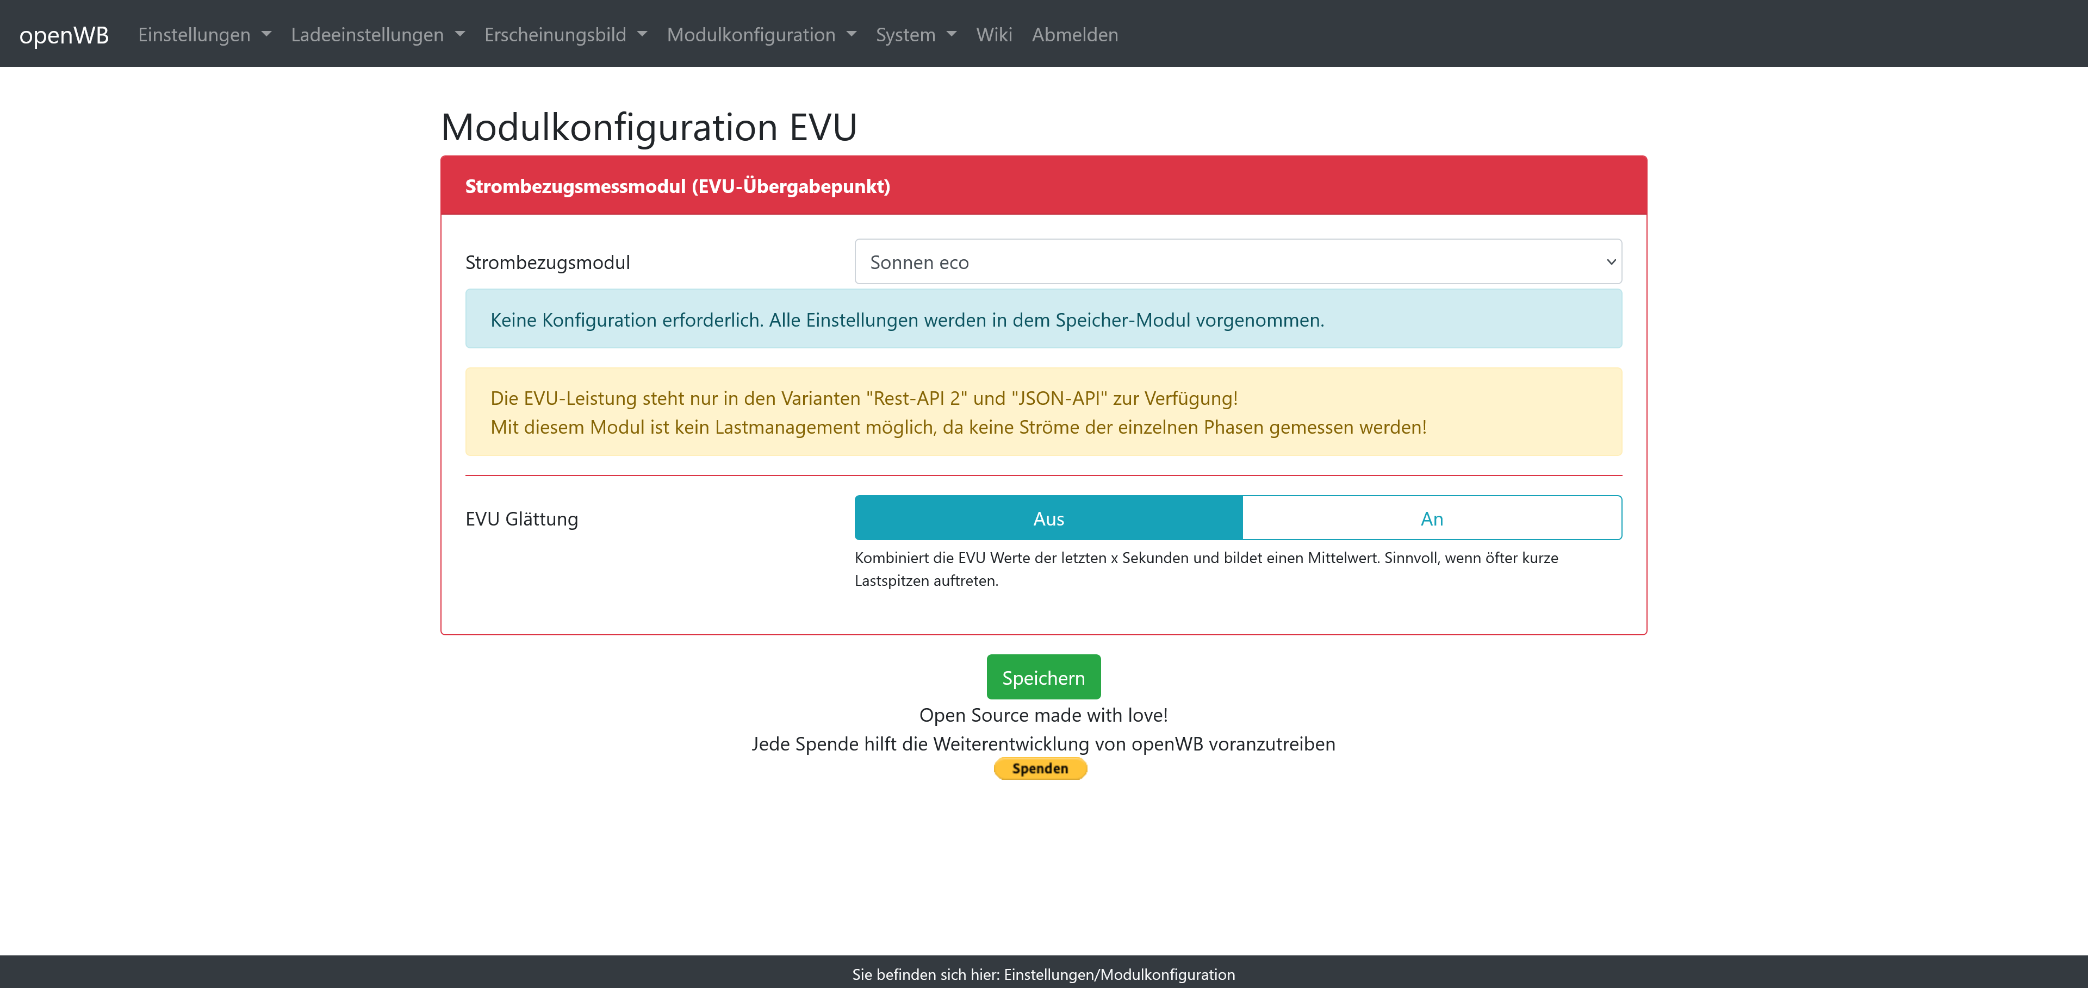Click the PayPal Spenden donate button
The height and width of the screenshot is (988, 2088).
pyautogui.click(x=1040, y=768)
